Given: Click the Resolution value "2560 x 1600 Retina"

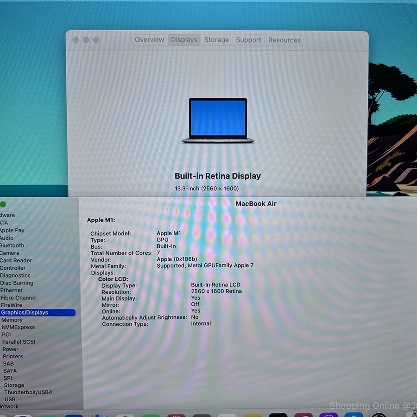Looking at the screenshot, I should coord(216,291).
